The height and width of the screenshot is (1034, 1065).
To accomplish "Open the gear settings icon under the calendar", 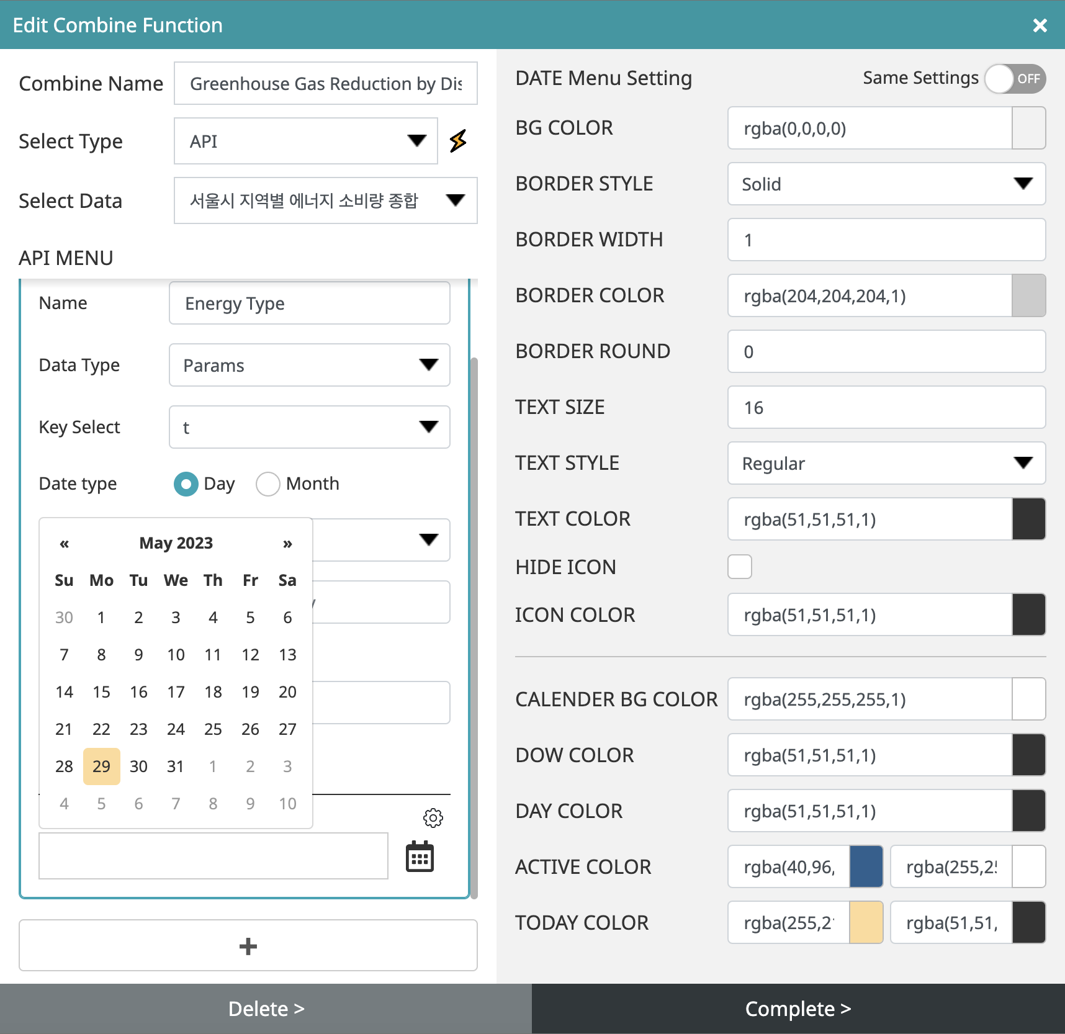I will tap(433, 817).
